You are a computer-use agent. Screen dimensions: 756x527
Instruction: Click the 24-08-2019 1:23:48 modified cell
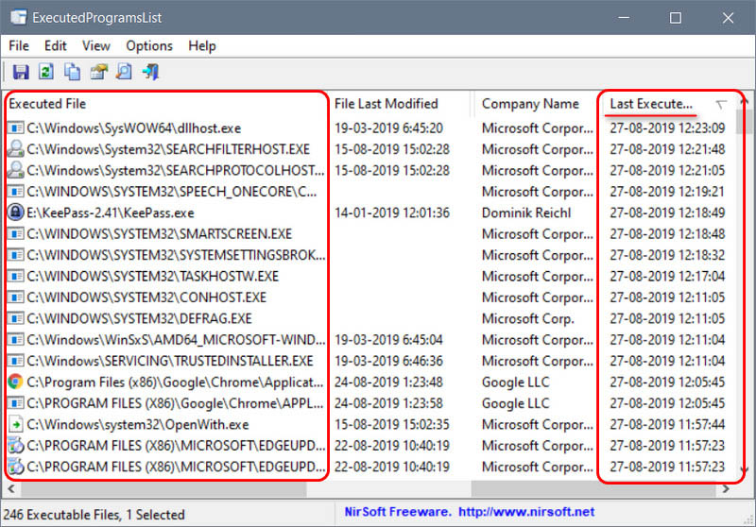point(388,382)
